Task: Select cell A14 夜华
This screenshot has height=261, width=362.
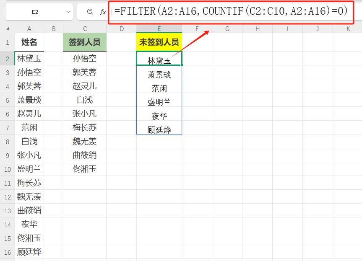Action: click(29, 224)
